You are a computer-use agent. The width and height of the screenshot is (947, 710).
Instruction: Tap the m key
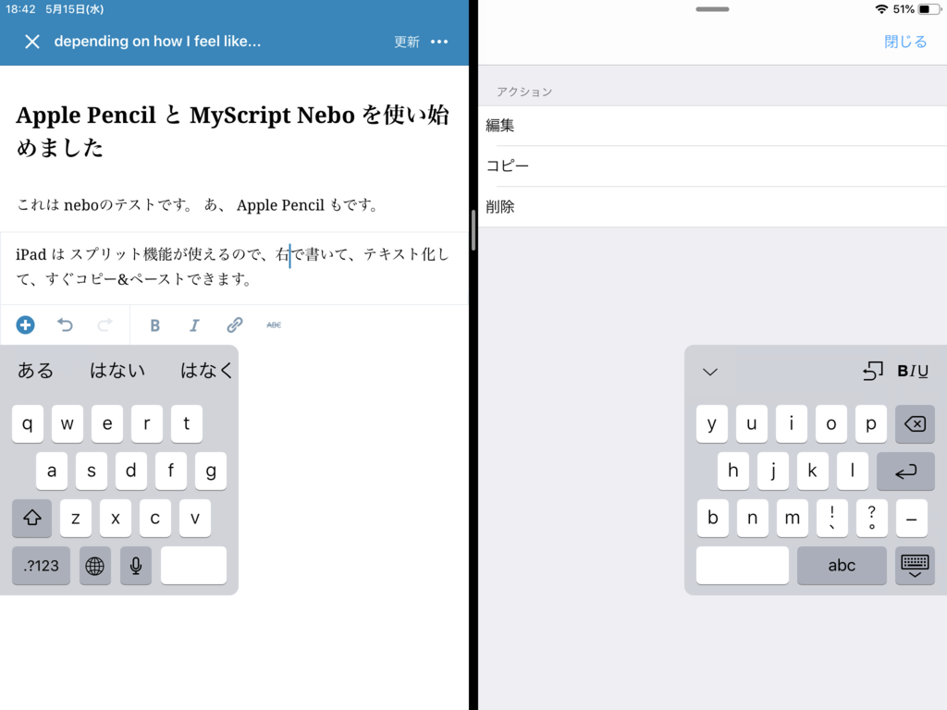(x=793, y=518)
